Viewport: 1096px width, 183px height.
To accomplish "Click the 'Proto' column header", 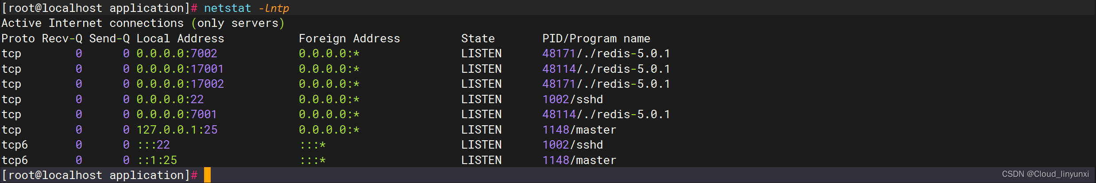I will point(18,38).
